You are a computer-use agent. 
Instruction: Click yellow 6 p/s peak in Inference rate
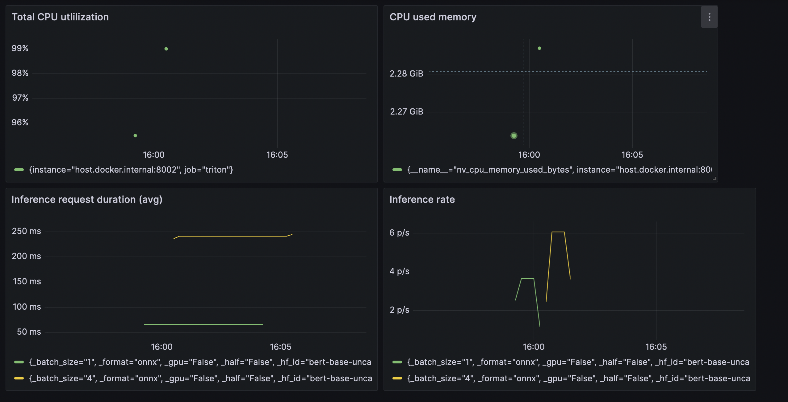click(558, 232)
